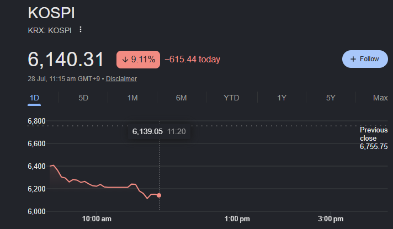Click the 6,139.05 11:20 chart tooltip
Screen dimensions: 393x229
pyautogui.click(x=159, y=131)
